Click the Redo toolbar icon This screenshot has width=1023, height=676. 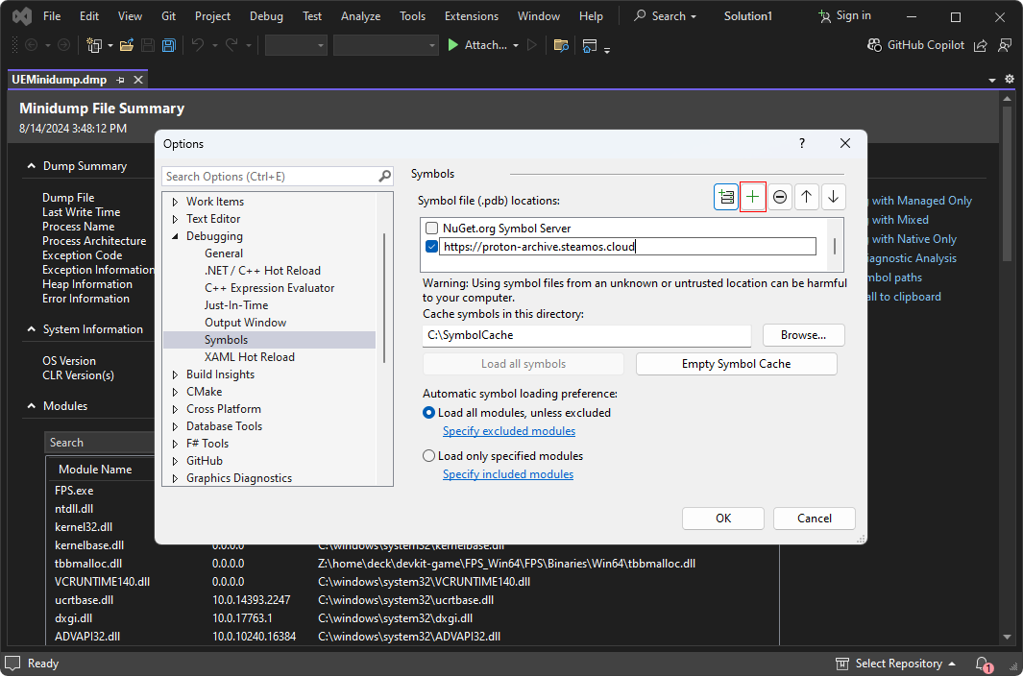point(231,45)
